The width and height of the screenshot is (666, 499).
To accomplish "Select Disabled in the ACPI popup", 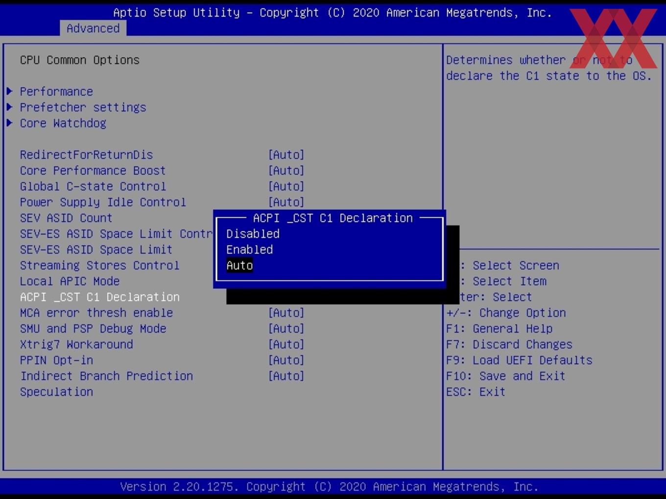I will 253,234.
